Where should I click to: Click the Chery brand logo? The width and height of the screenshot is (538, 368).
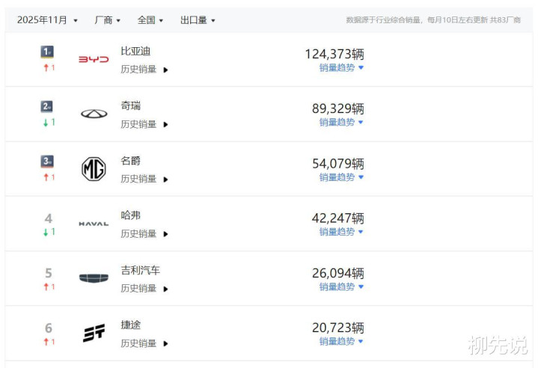(94, 114)
